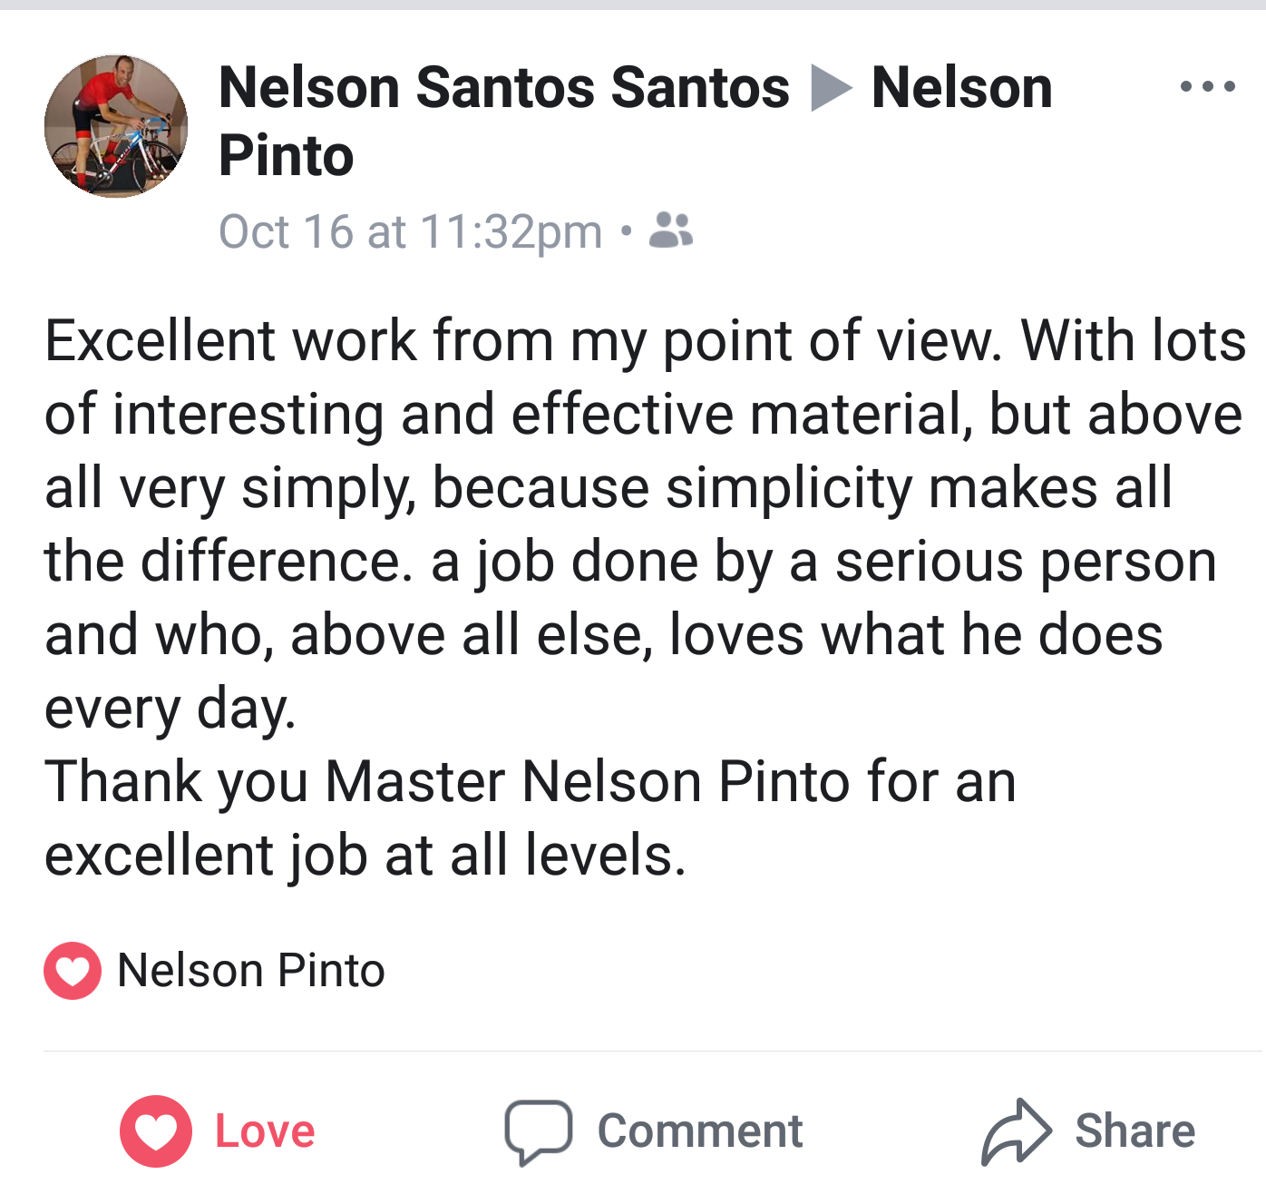This screenshot has width=1266, height=1194.
Task: Tap the 'excellent job at all levels' line
Action: click(x=365, y=856)
